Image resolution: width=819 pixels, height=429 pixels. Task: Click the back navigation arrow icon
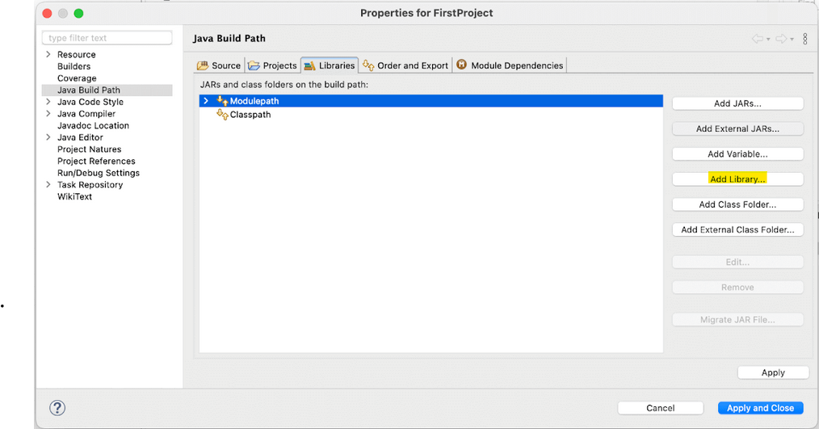[x=758, y=39]
